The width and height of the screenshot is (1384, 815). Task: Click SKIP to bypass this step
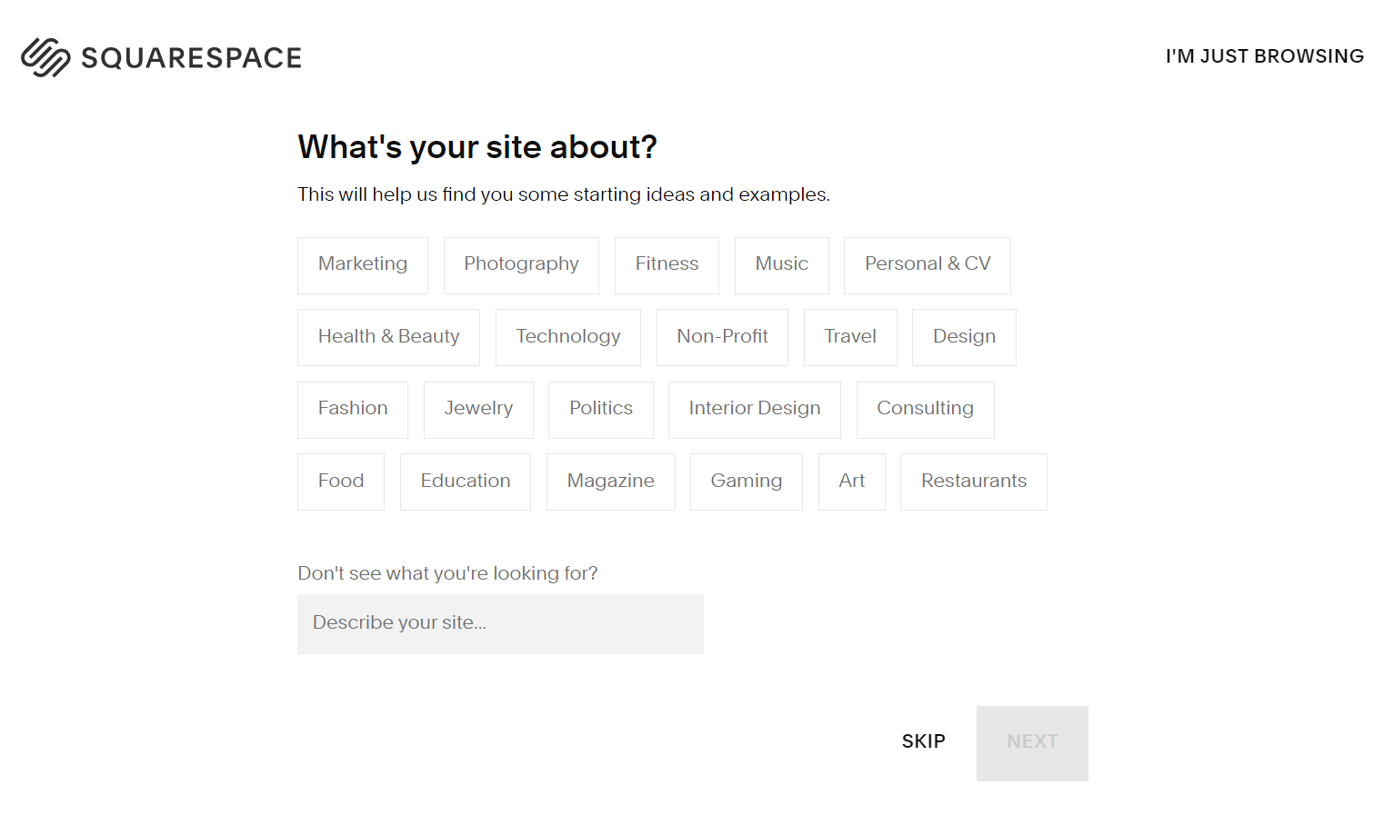(923, 741)
